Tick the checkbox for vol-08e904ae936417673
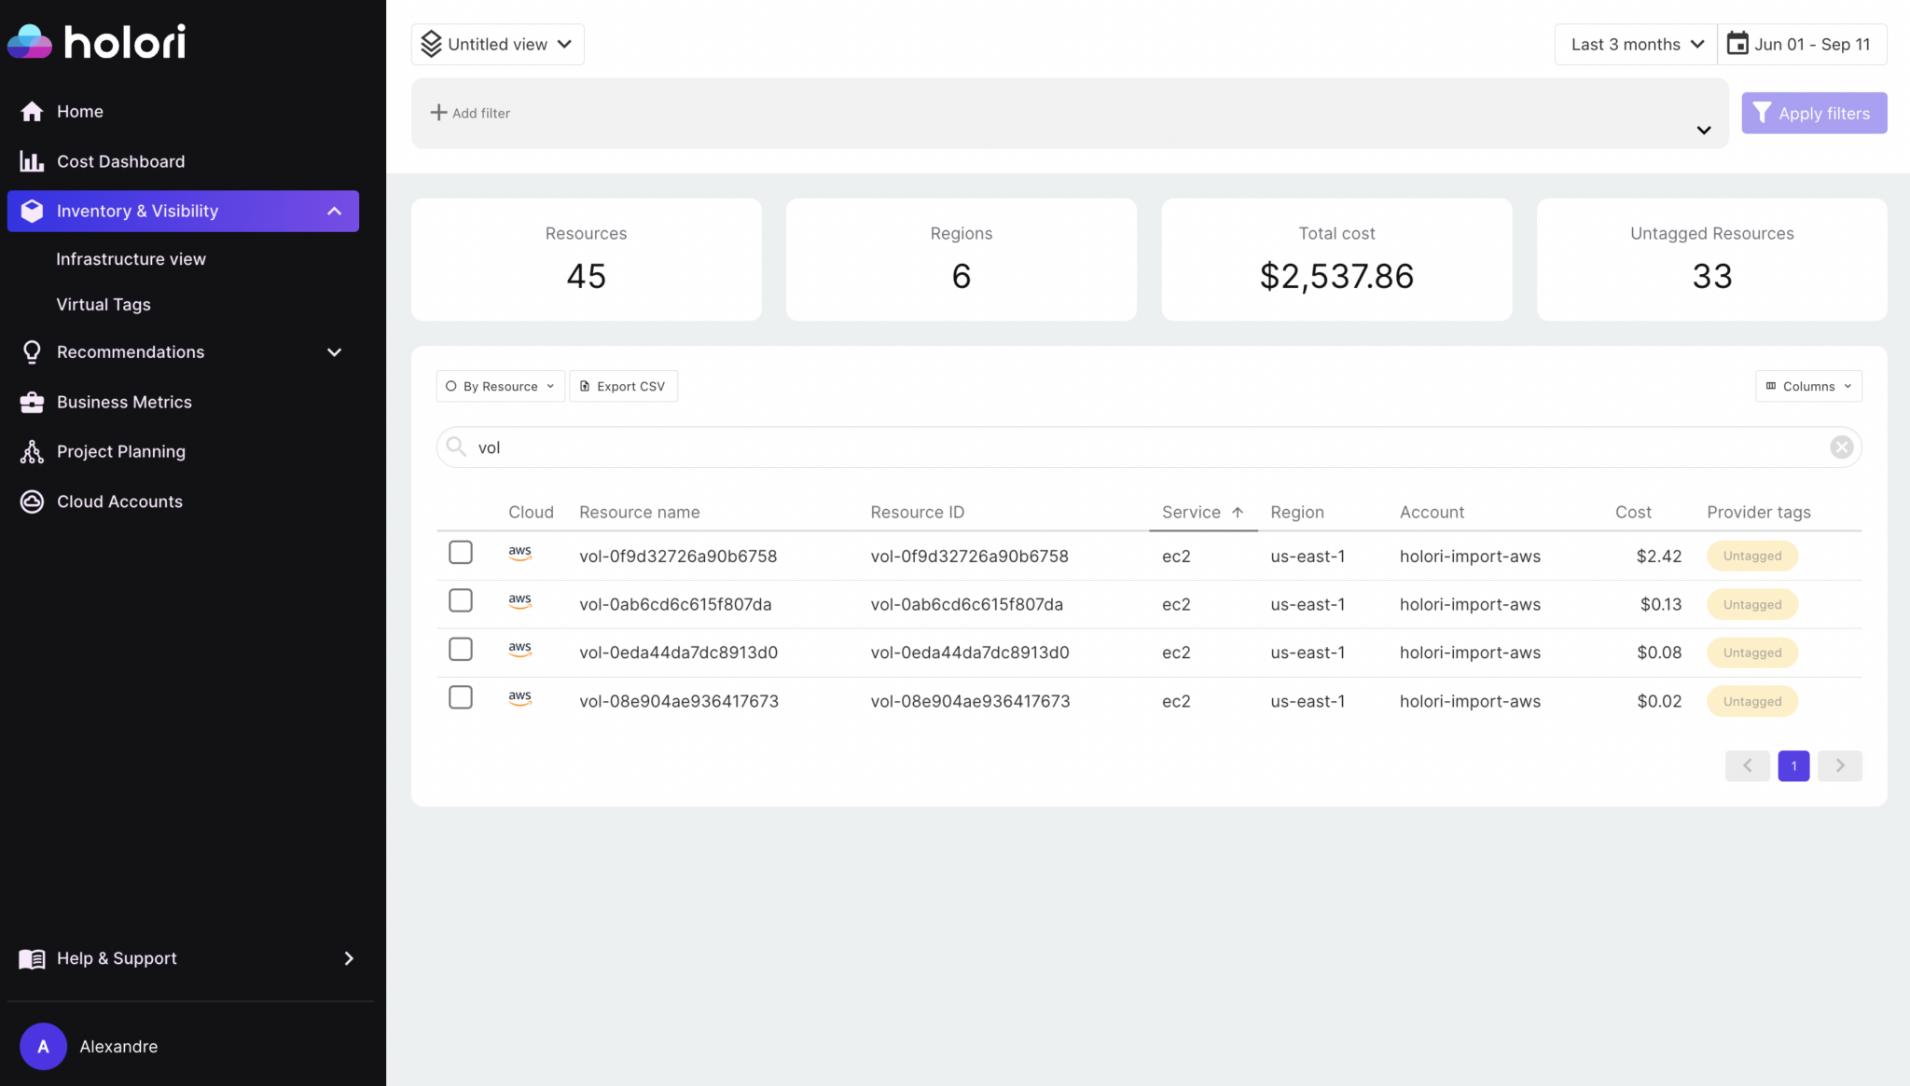This screenshot has height=1086, width=1910. pos(460,696)
